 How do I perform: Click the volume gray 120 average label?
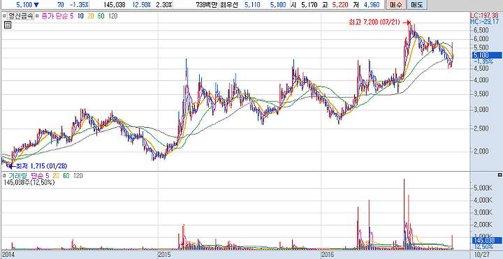point(78,175)
